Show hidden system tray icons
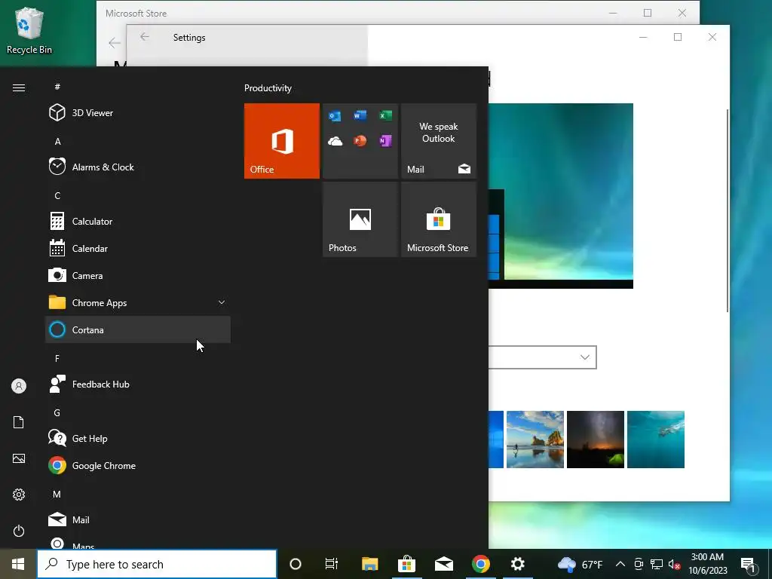Screen dimensions: 772x579 tap(620, 564)
